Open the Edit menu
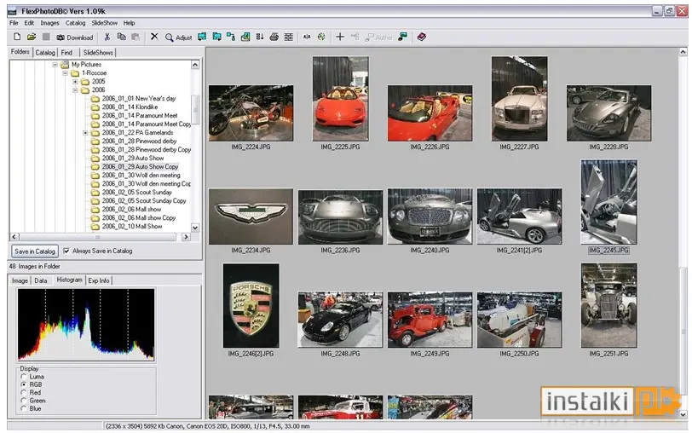 click(29, 23)
